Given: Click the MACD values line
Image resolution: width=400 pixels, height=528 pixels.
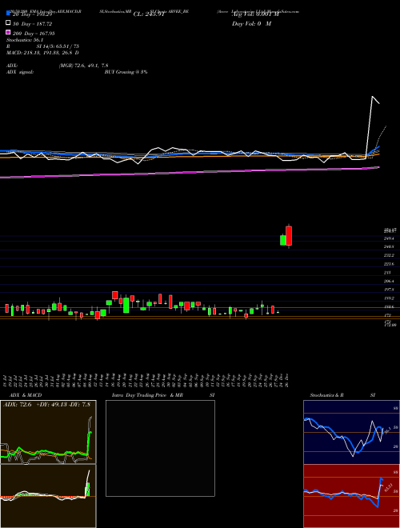Looking at the screenshot, I should pyautogui.click(x=42, y=53).
